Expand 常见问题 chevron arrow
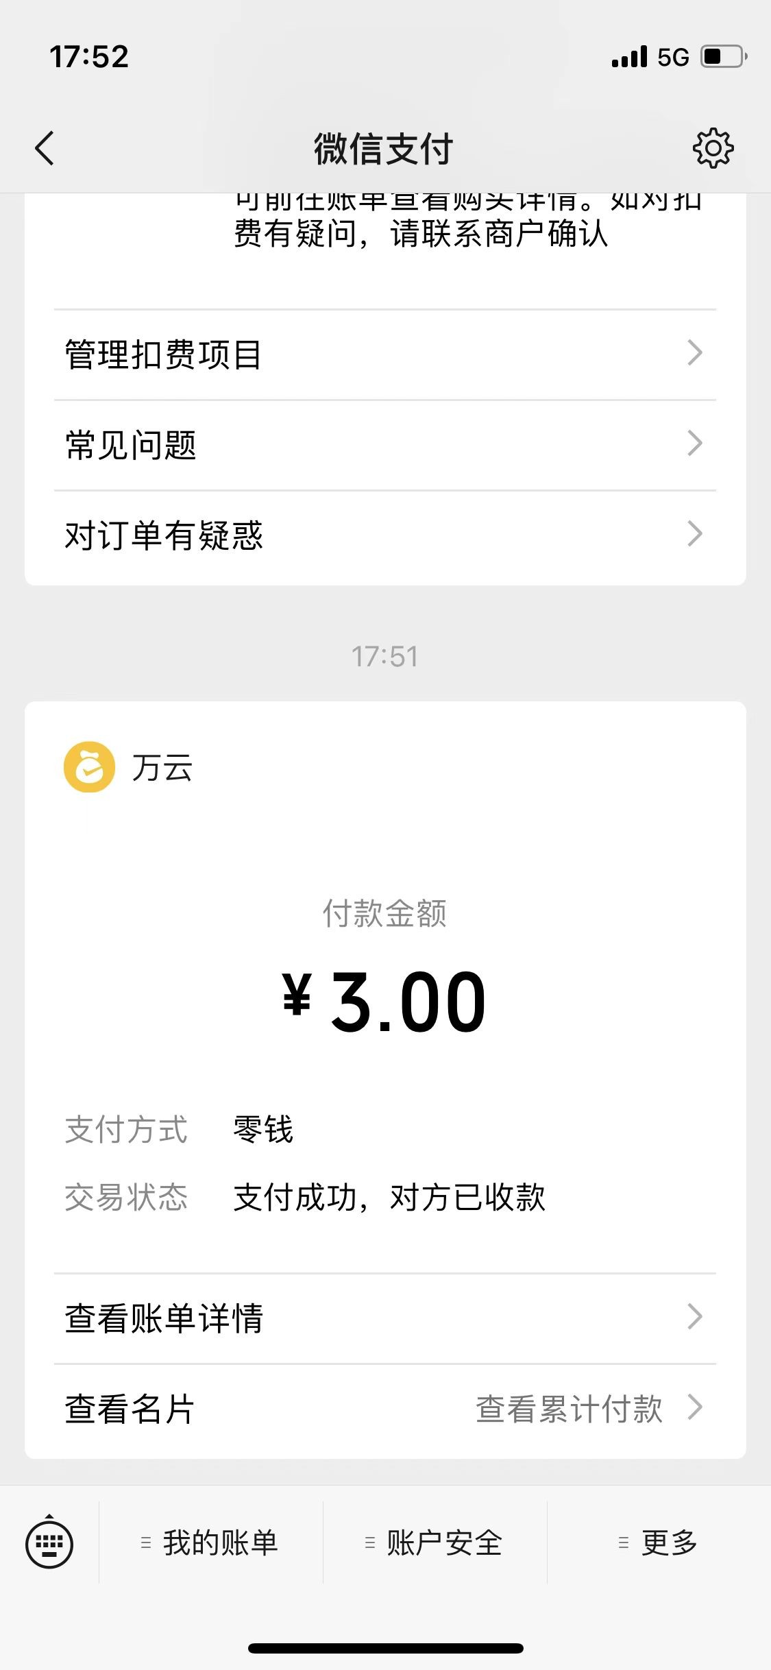 pyautogui.click(x=695, y=444)
